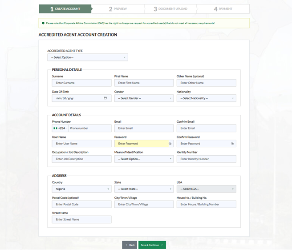Focus the Email input field

click(144, 128)
